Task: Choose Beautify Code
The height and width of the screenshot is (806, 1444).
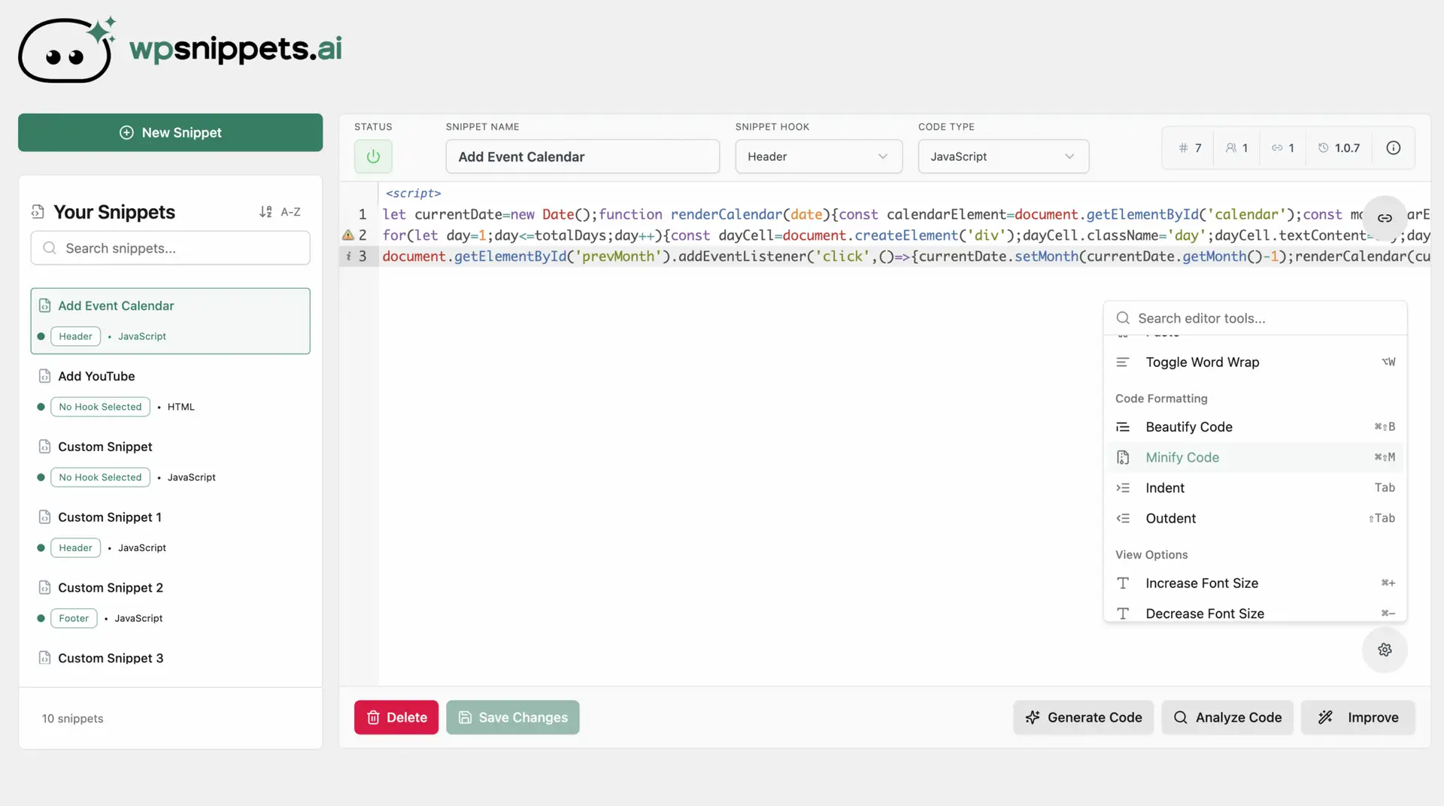Action: 1255,427
